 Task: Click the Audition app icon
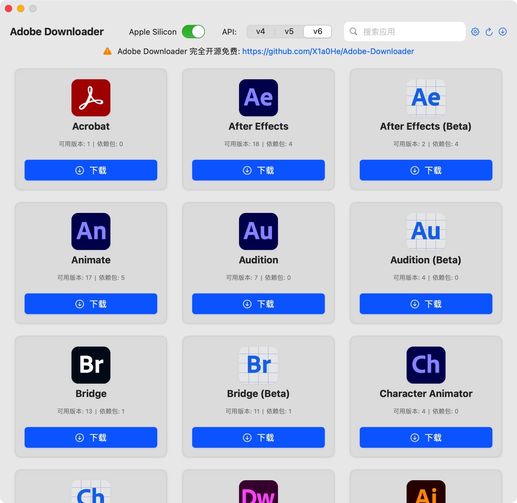(x=258, y=231)
